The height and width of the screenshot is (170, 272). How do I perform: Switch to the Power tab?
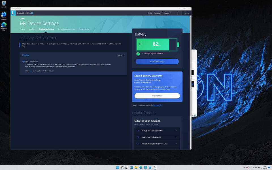(22, 29)
